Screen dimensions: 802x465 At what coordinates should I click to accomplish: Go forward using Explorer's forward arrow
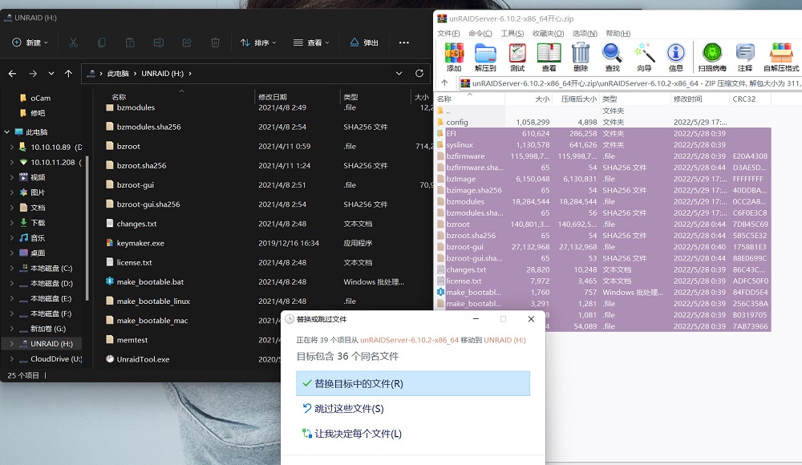(x=33, y=74)
